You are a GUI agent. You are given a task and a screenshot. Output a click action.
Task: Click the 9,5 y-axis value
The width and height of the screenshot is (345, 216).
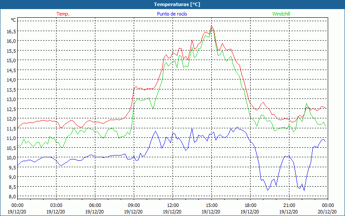point(12,167)
